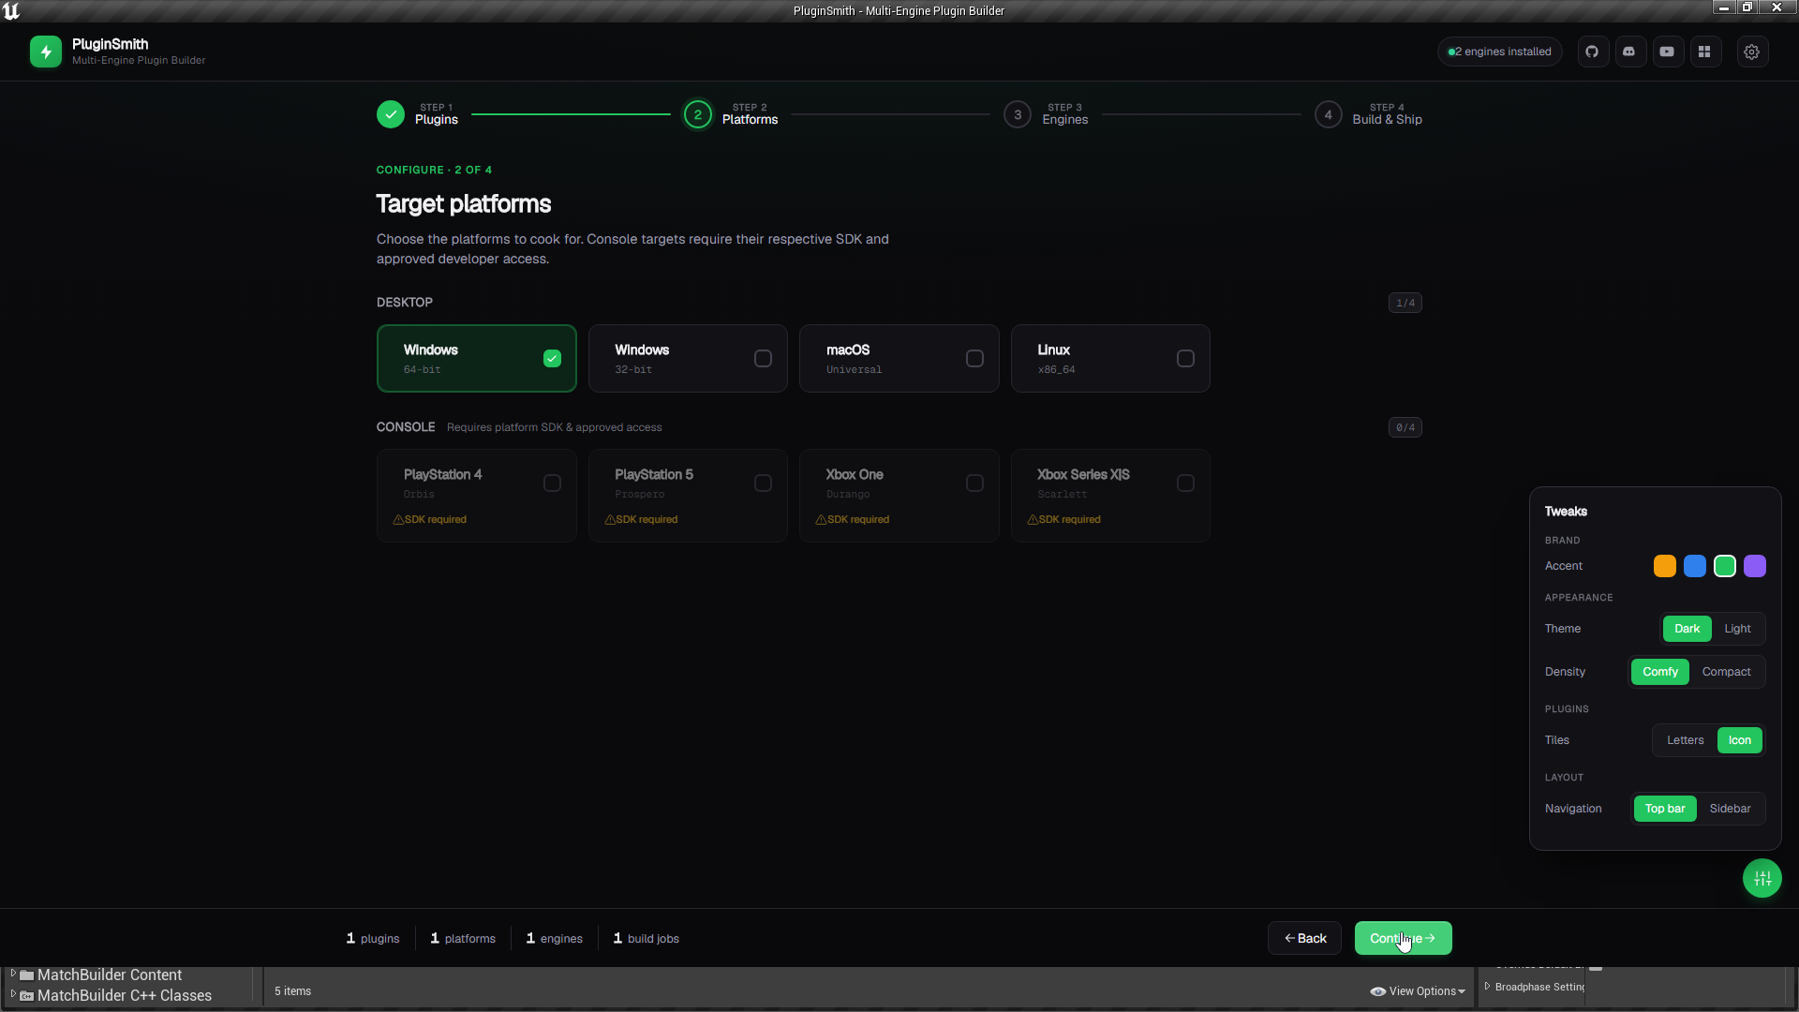
Task: Pick the green accent color
Action: (x=1725, y=566)
